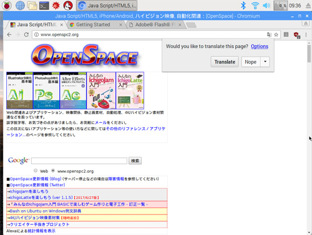Switch to the Java Script/HTML tab

pyautogui.click(x=36, y=25)
